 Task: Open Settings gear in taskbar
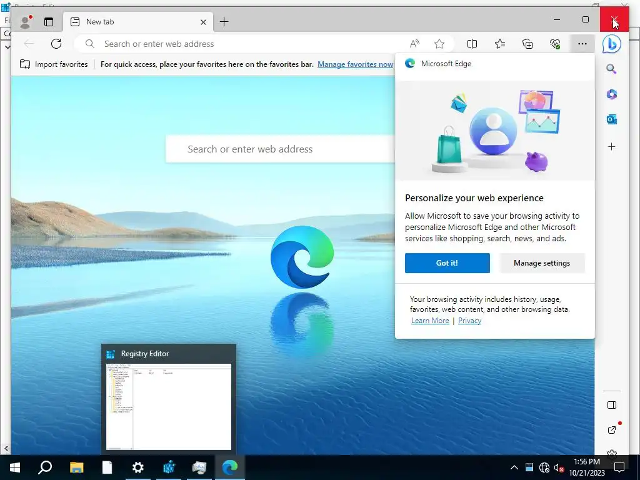pos(138,467)
